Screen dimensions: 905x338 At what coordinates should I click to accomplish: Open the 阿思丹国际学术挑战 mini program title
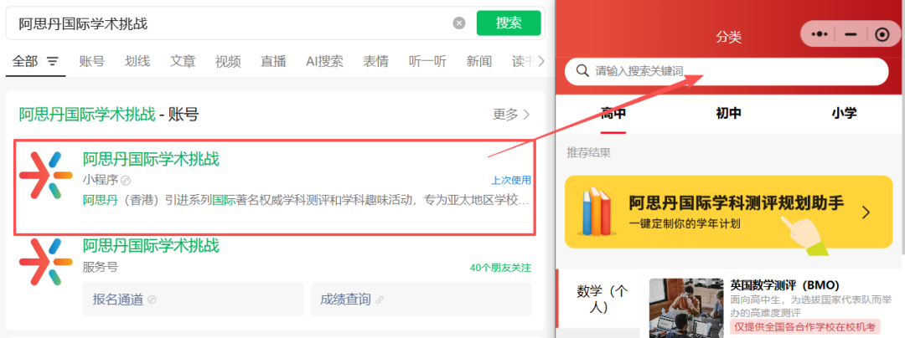point(151,158)
